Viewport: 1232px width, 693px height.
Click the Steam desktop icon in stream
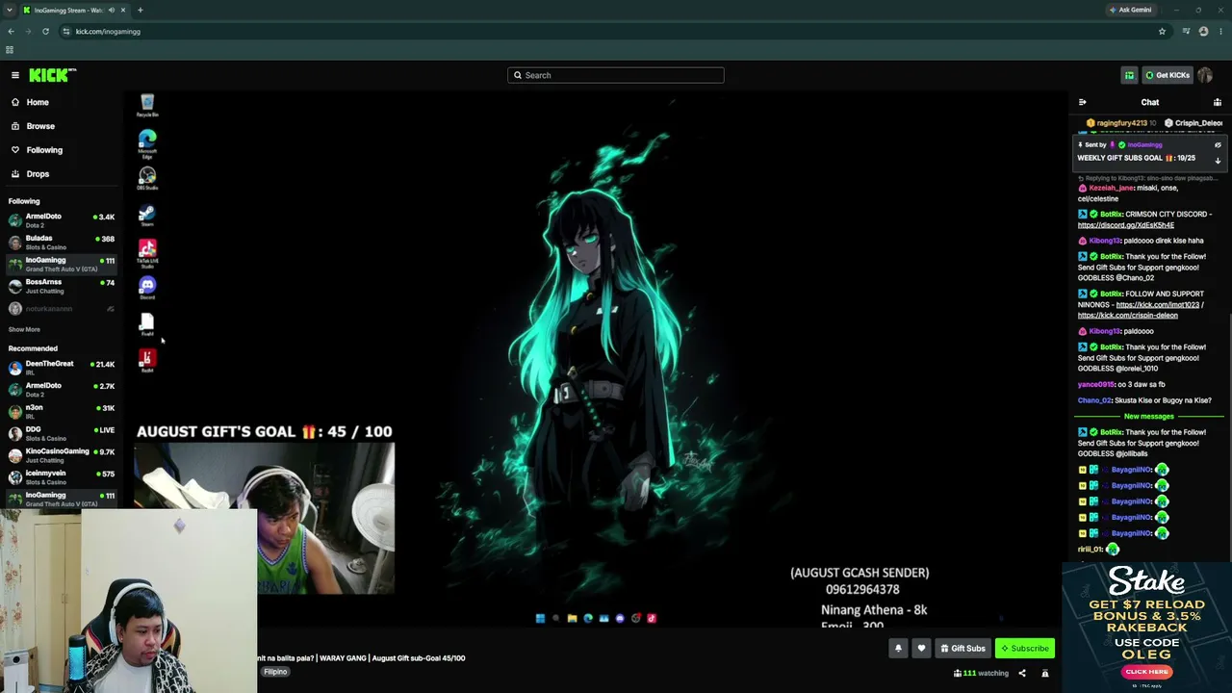147,216
